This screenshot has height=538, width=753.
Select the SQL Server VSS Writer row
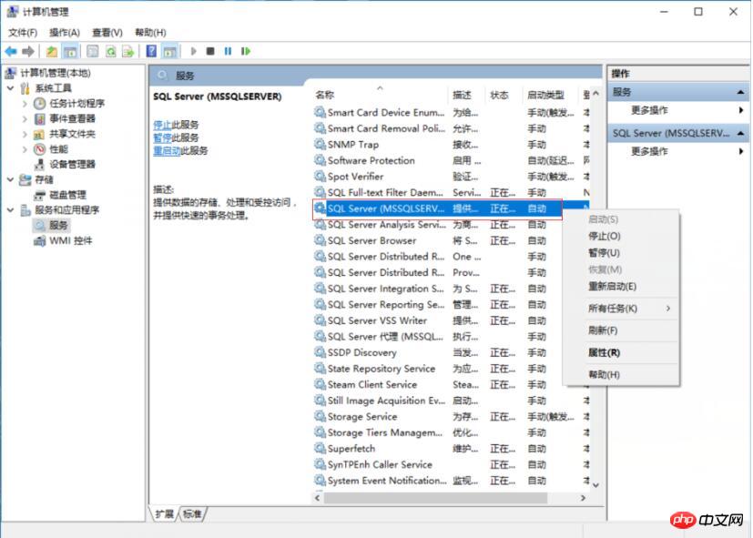[451, 320]
